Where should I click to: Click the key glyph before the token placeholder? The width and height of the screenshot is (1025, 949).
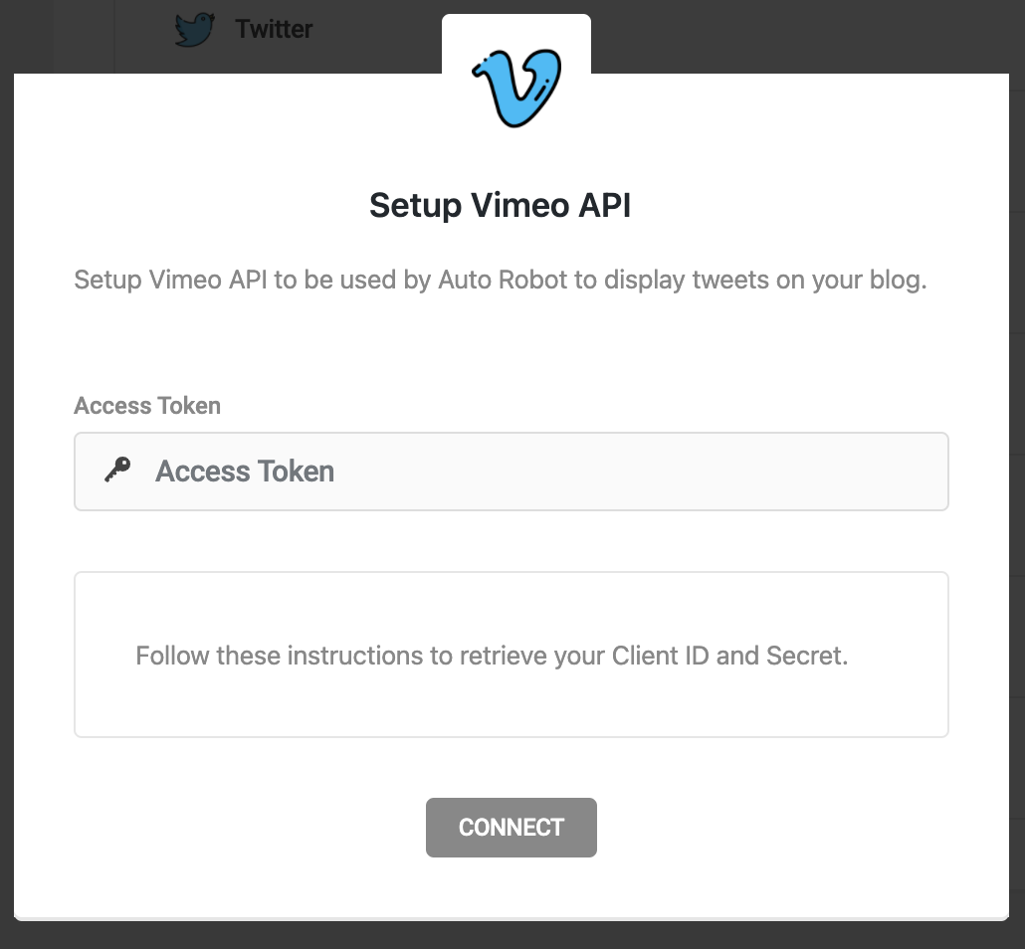coord(116,470)
